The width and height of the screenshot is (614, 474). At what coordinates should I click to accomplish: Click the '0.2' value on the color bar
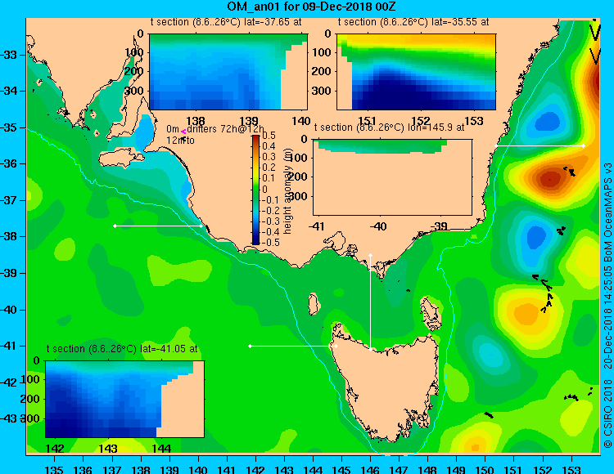(269, 168)
